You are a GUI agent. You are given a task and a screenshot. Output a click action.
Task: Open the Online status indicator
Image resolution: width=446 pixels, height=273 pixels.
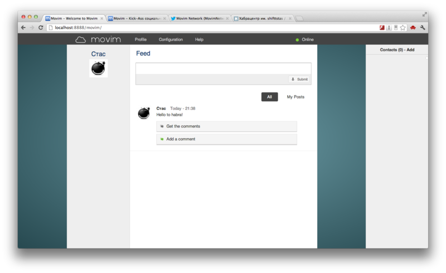[304, 40]
